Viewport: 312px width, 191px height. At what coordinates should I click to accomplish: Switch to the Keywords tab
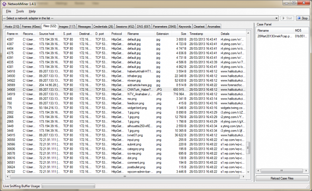point(185,26)
